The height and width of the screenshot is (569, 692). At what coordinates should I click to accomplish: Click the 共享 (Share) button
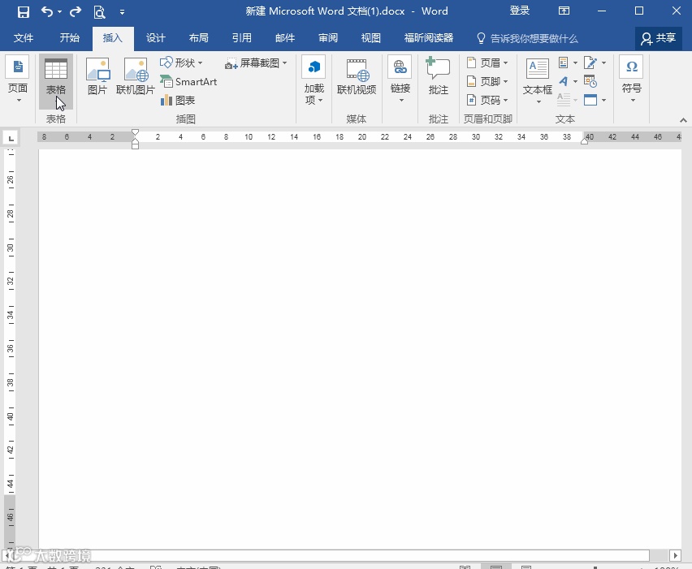658,38
